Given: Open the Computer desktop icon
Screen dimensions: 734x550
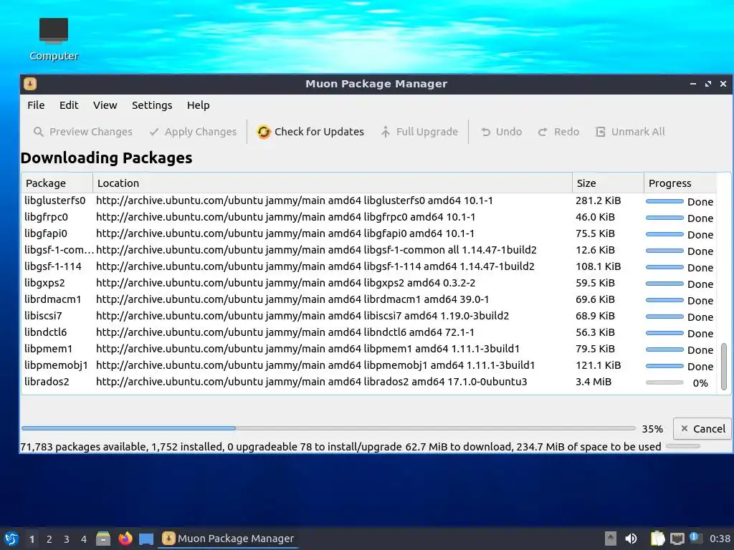Looking at the screenshot, I should click(x=53, y=39).
